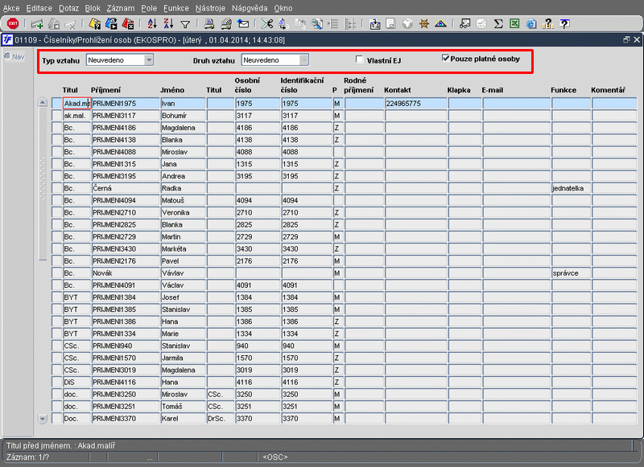Click the printer icon in toolbar
This screenshot has height=467, width=644.
pos(209,24)
